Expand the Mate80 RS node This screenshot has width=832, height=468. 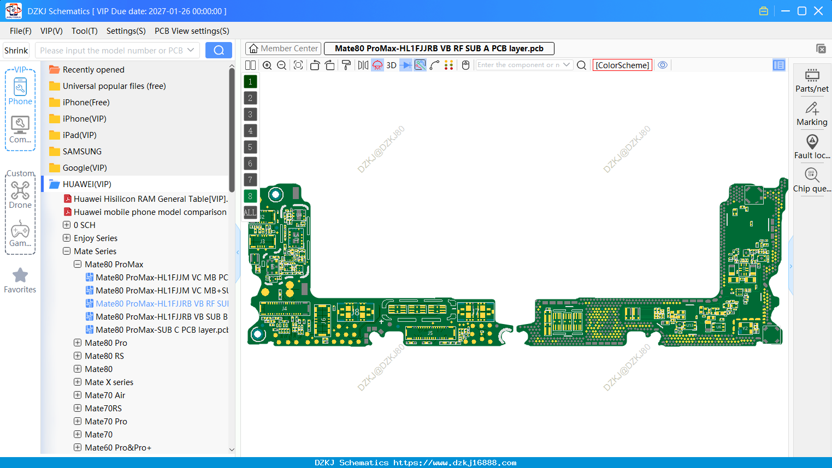78,356
